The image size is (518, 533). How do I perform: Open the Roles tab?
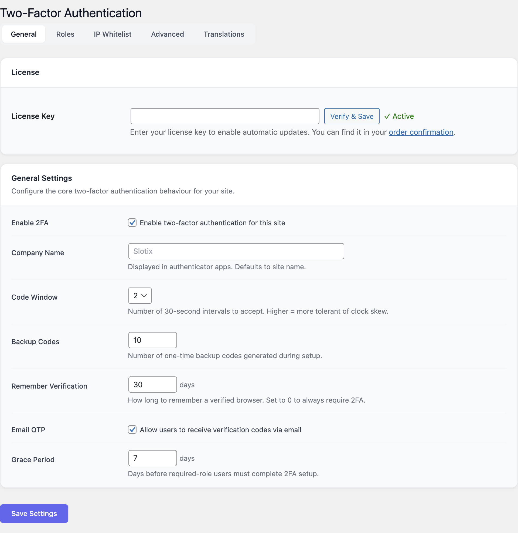click(65, 34)
